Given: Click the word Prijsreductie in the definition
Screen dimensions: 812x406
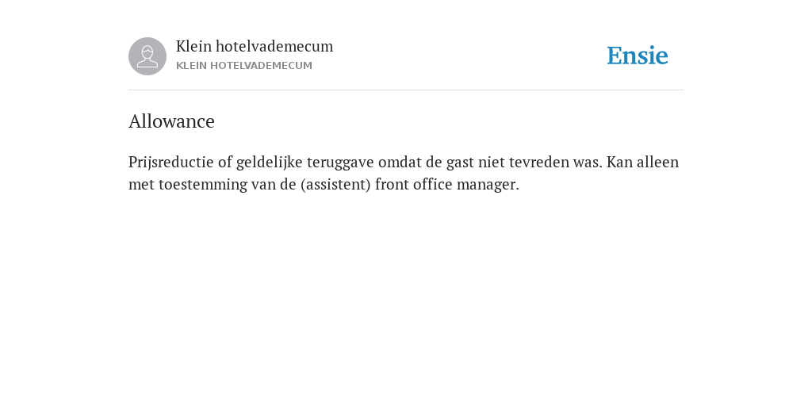Looking at the screenshot, I should click(171, 163).
